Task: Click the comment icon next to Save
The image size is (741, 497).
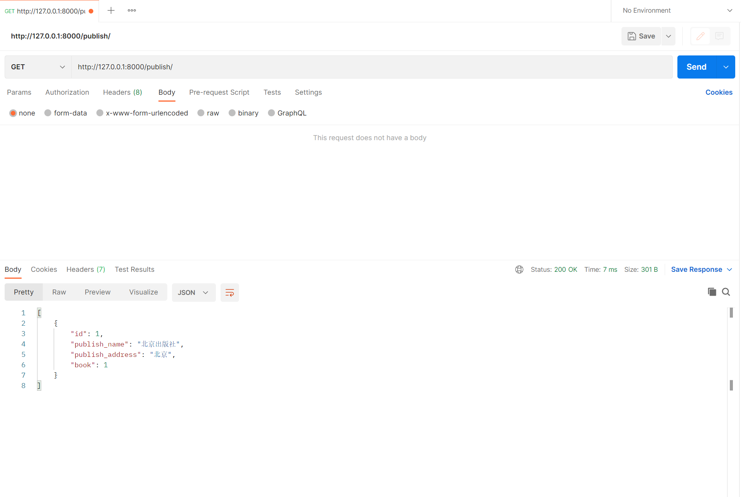Action: (x=719, y=36)
